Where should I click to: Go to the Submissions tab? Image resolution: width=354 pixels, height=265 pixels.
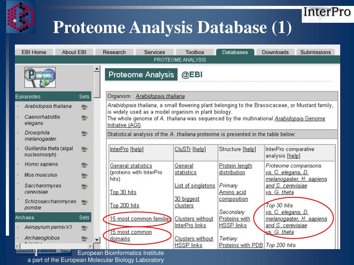point(315,52)
